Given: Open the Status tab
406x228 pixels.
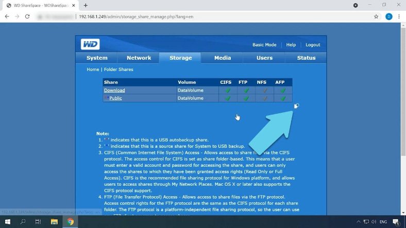Looking at the screenshot, I should click(306, 58).
